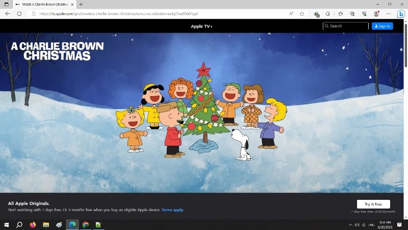Viewport: 408px width, 230px height.
Task: Open the network tray icon
Action: [364, 225]
